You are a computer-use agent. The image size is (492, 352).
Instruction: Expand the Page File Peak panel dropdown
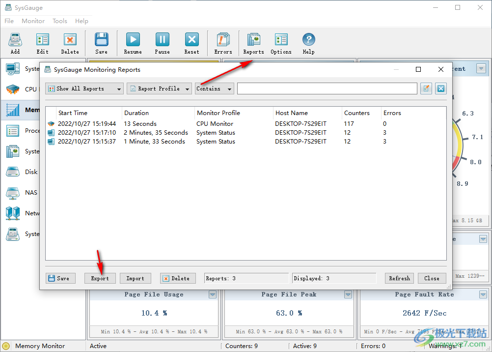point(348,294)
